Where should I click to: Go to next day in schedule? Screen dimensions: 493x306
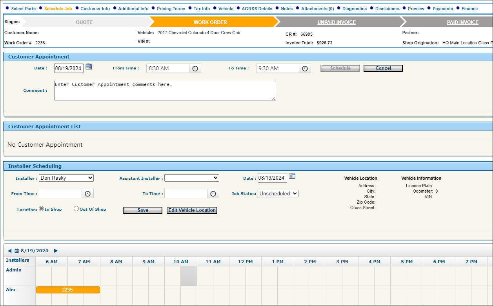(56, 251)
